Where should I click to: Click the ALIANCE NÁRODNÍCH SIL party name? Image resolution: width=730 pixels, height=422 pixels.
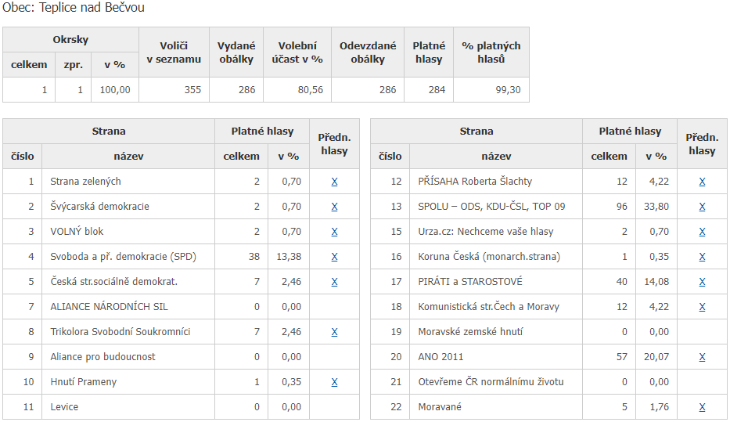109,307
